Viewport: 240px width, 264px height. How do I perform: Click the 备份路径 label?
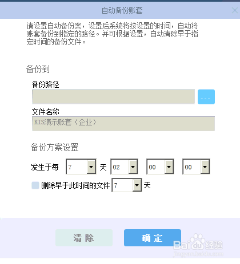point(46,84)
